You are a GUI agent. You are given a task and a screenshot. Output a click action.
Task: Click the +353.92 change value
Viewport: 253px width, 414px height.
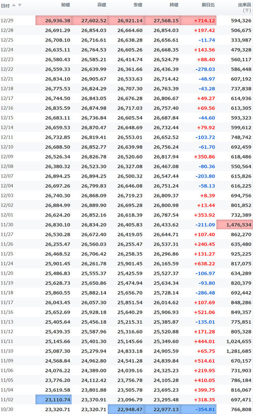[204, 215]
